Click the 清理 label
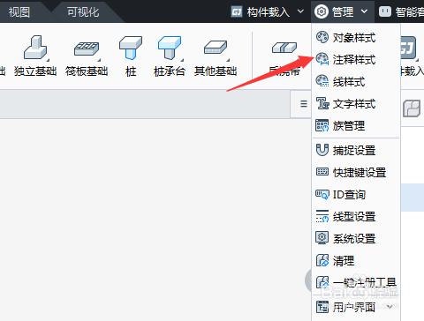 [x=344, y=261]
